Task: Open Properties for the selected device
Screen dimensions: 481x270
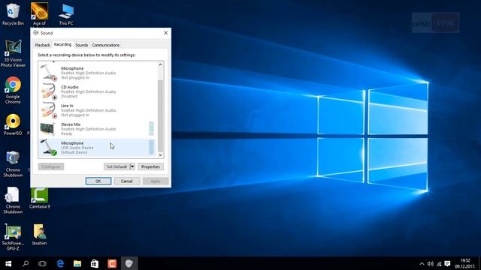Action: (x=150, y=166)
